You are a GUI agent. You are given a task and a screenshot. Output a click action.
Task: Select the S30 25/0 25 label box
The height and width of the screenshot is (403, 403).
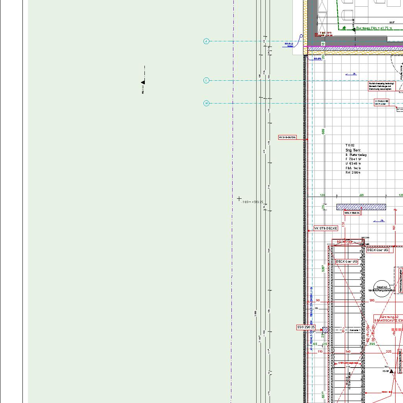tap(307, 327)
